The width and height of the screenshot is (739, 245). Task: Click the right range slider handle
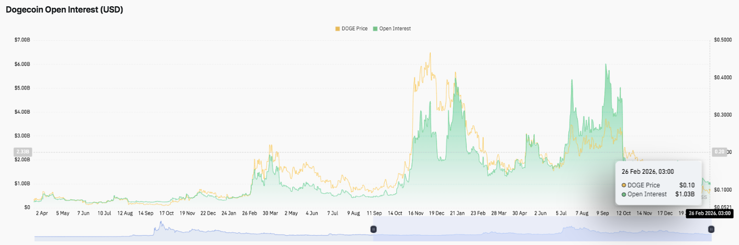pos(711,229)
